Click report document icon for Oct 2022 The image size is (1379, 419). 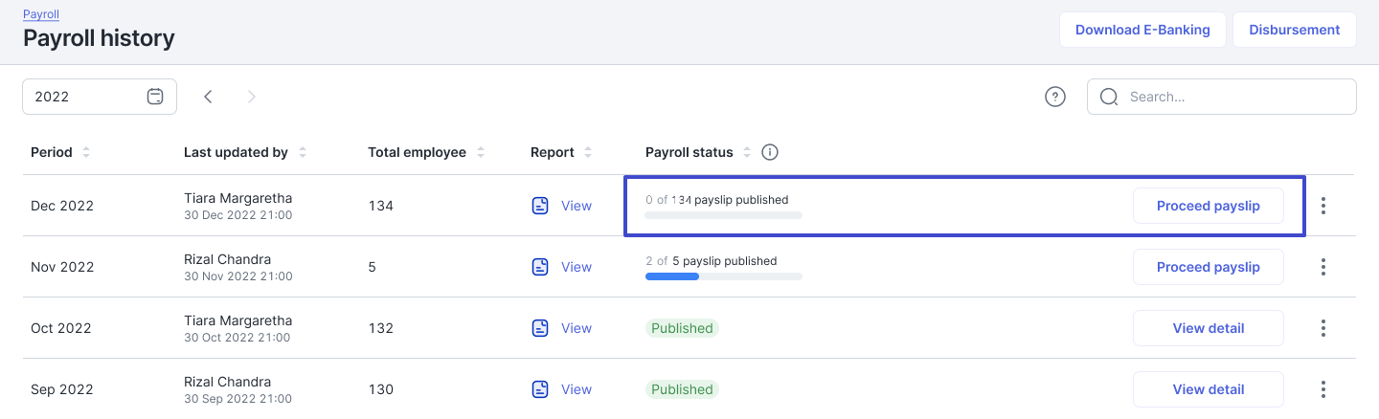coord(540,328)
